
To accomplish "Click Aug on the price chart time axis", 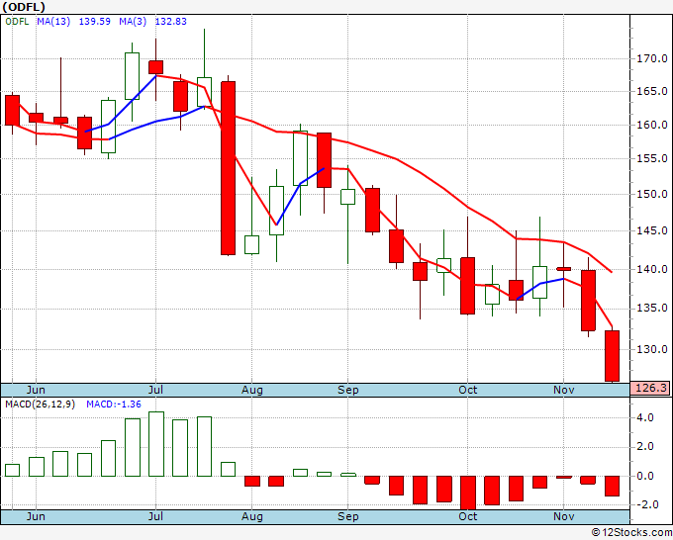I will 252,390.
